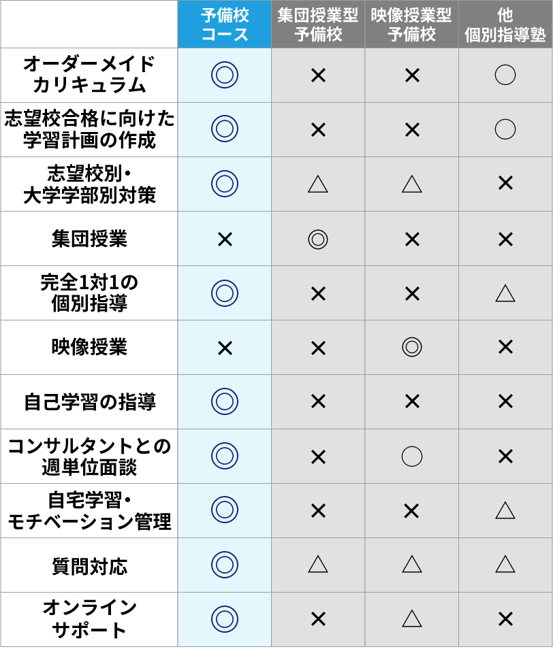Click the 他個別指導塾 column header

point(505,24)
